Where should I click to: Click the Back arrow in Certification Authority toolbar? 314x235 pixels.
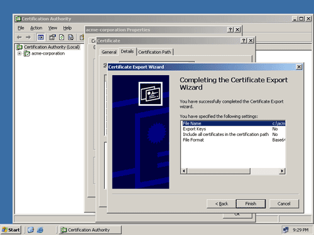tap(19, 38)
